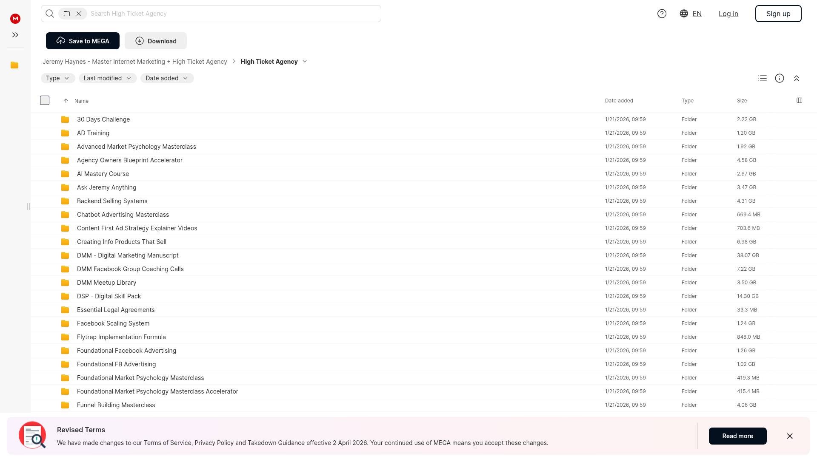The width and height of the screenshot is (817, 459).
Task: Expand the left sidebar with double-chevron icon
Action: 15,35
